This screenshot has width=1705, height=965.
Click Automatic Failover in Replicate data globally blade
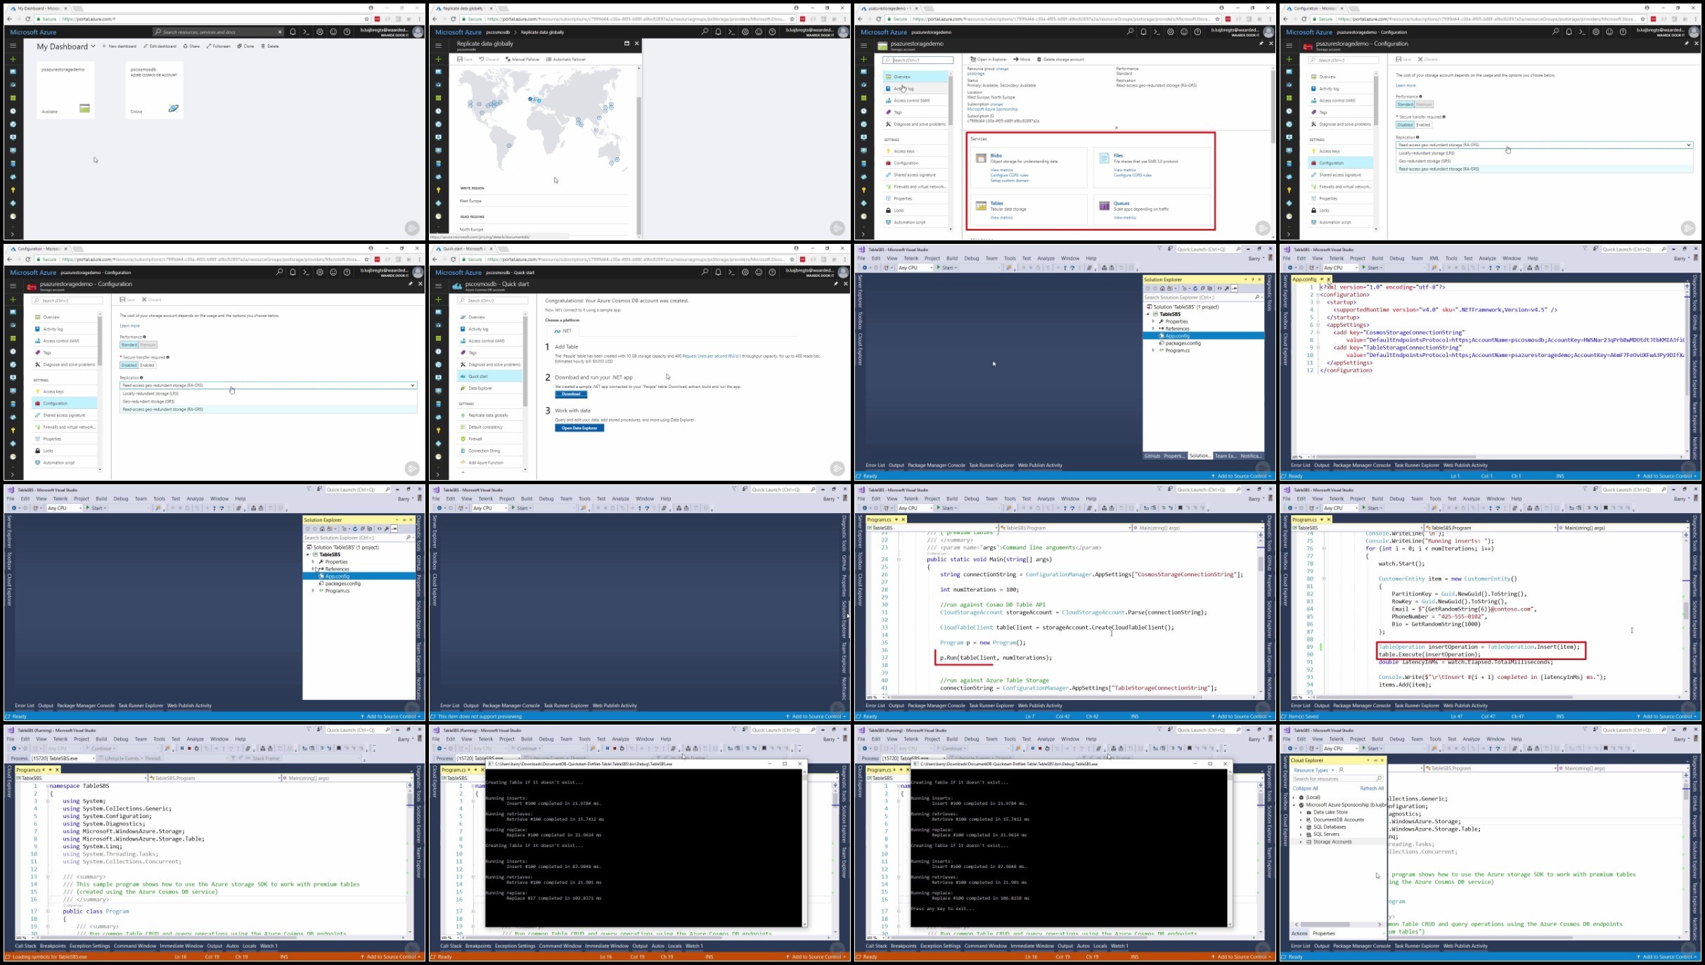click(x=566, y=60)
